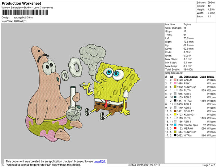Click the design name spongebob 5.8in

(x=23, y=18)
